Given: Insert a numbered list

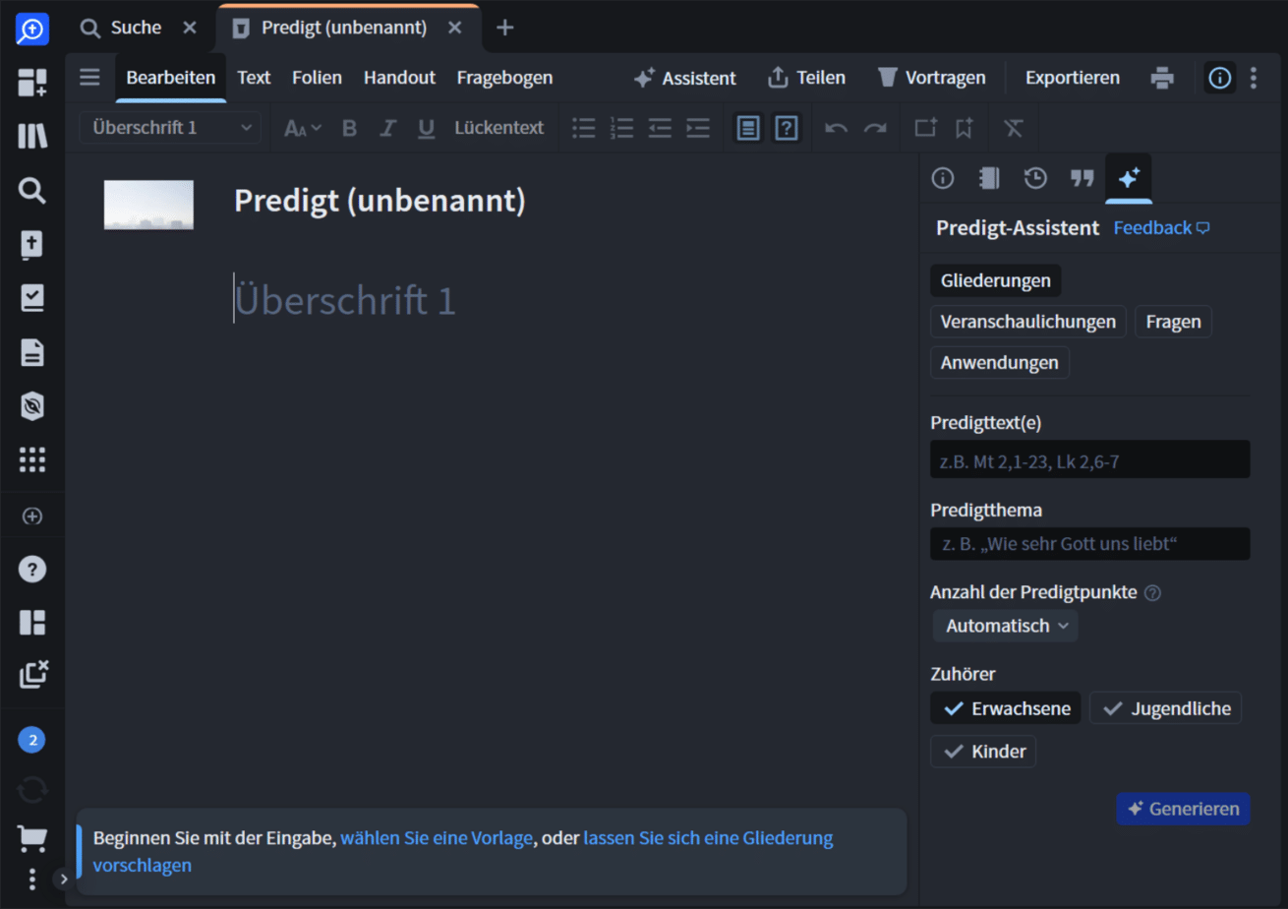Looking at the screenshot, I should (622, 128).
